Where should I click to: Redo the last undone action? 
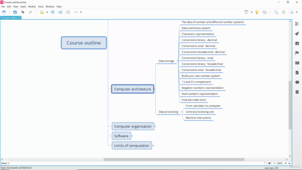pos(30,12)
